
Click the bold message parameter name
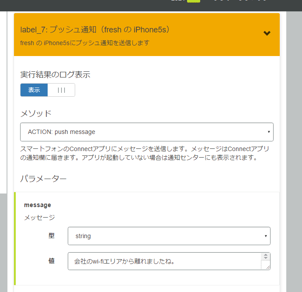click(x=38, y=205)
